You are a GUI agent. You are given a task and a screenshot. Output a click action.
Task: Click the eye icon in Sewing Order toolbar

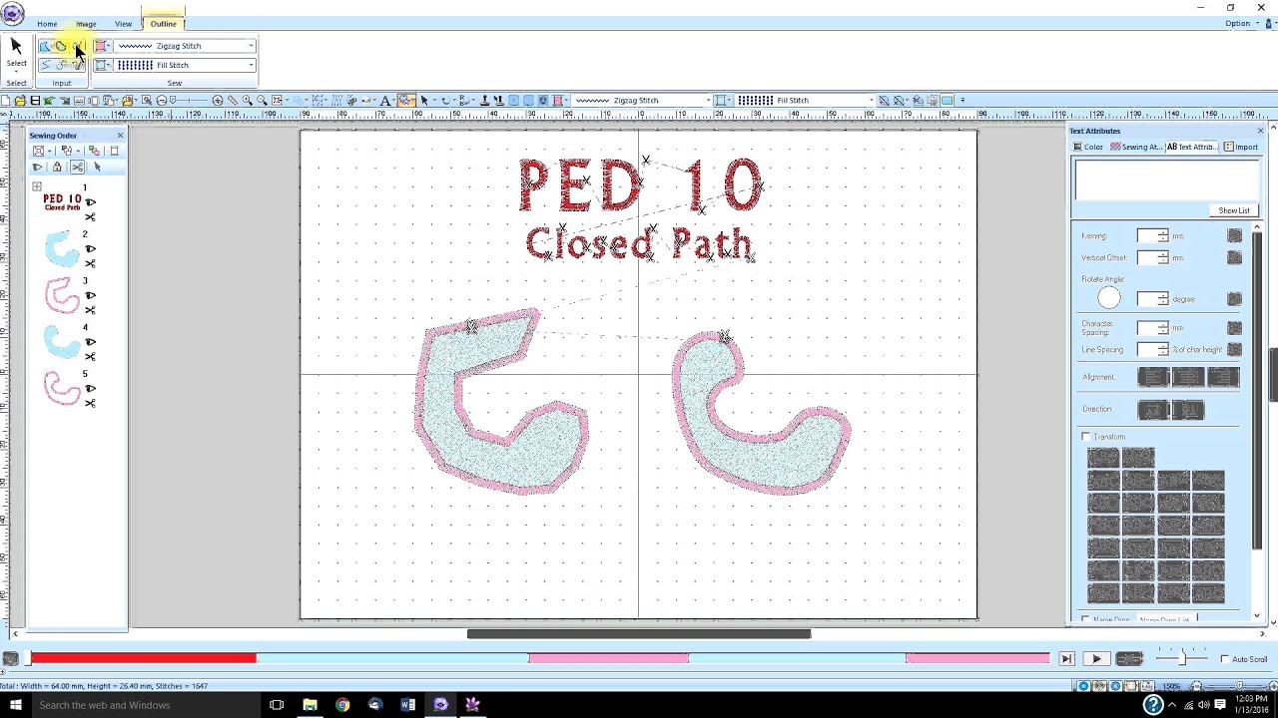click(x=37, y=167)
